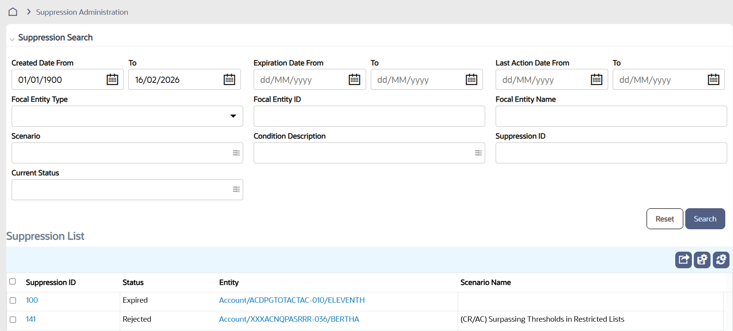Open the Current Status list picker icon
This screenshot has width=733, height=331.
[x=236, y=189]
